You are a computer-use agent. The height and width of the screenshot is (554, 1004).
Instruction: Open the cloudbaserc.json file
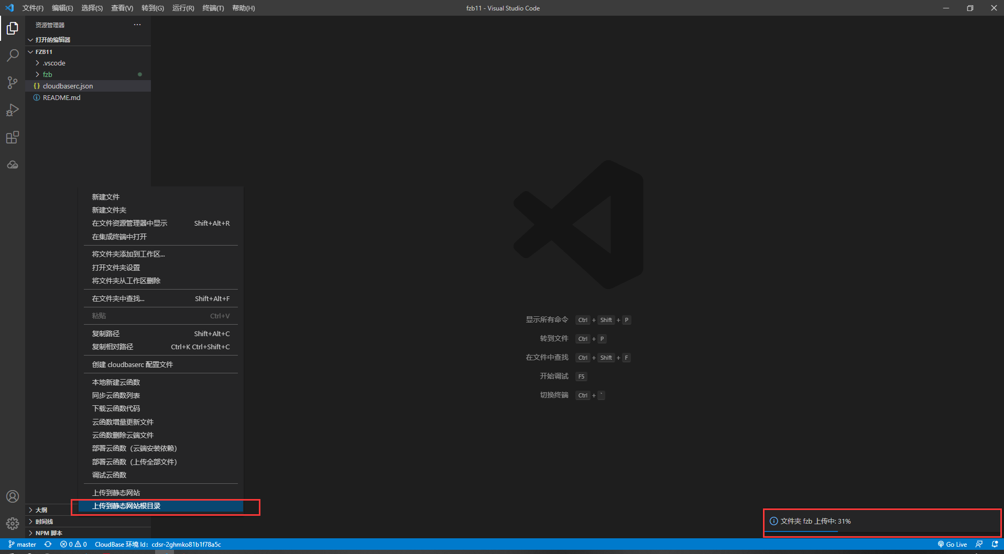point(88,86)
